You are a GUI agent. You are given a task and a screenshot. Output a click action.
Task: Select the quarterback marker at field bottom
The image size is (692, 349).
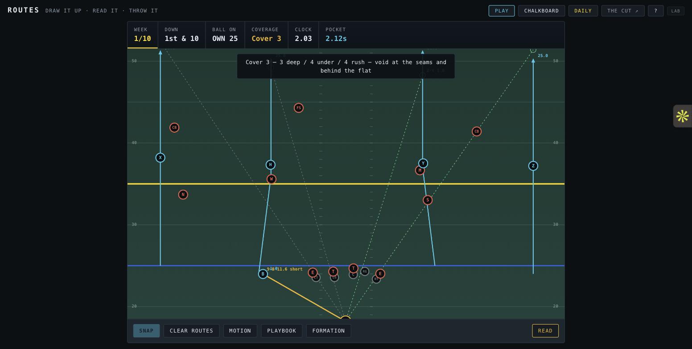pos(346,318)
